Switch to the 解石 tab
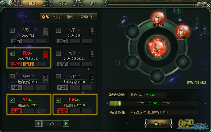Image resolution: width=211 pixels, height=132 pixels. tap(63, 3)
